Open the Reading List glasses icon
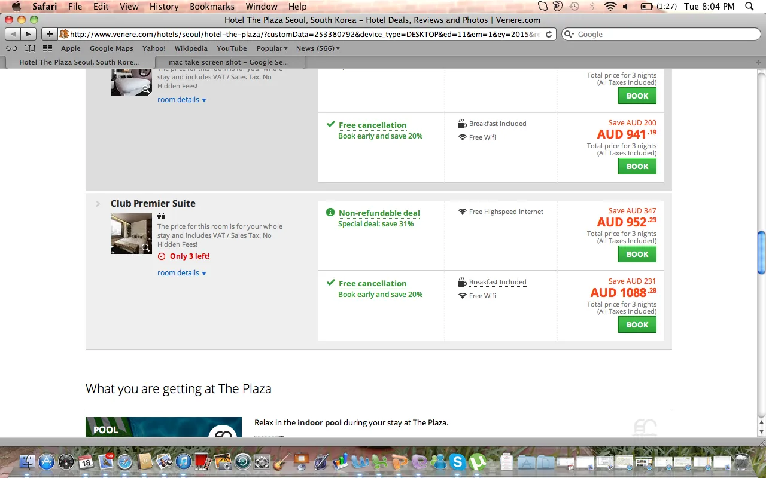Viewport: 766px width, 478px height. (11, 48)
